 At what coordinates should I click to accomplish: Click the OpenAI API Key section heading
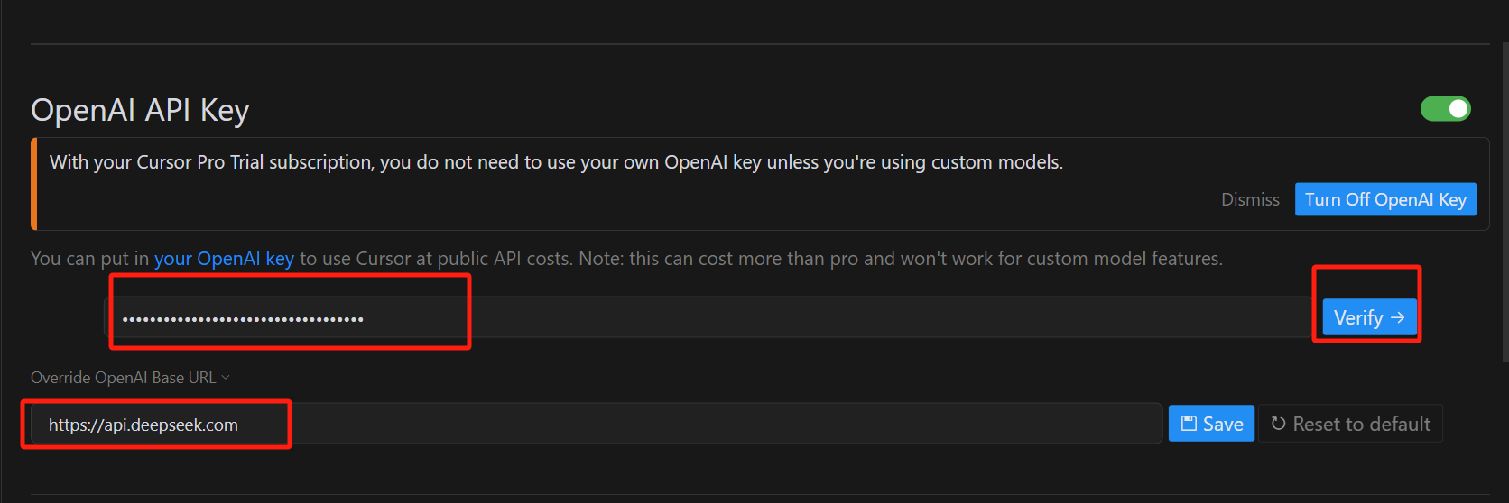140,110
